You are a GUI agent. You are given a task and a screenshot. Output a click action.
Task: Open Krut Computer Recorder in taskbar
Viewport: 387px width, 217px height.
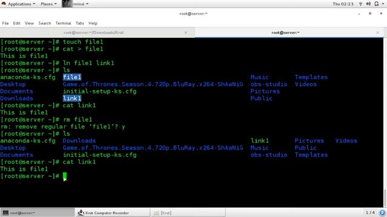[x=113, y=213]
